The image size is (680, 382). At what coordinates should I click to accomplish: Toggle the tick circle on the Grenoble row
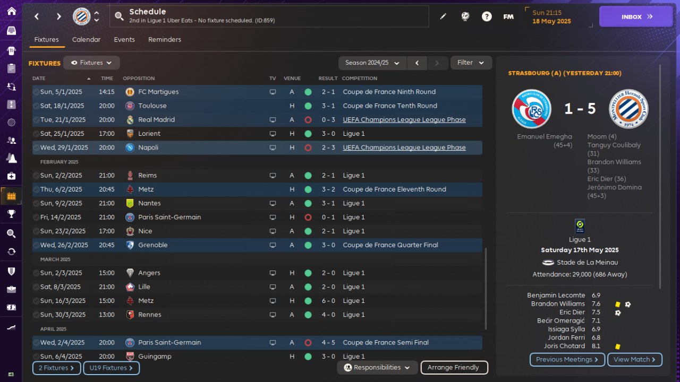coord(36,245)
